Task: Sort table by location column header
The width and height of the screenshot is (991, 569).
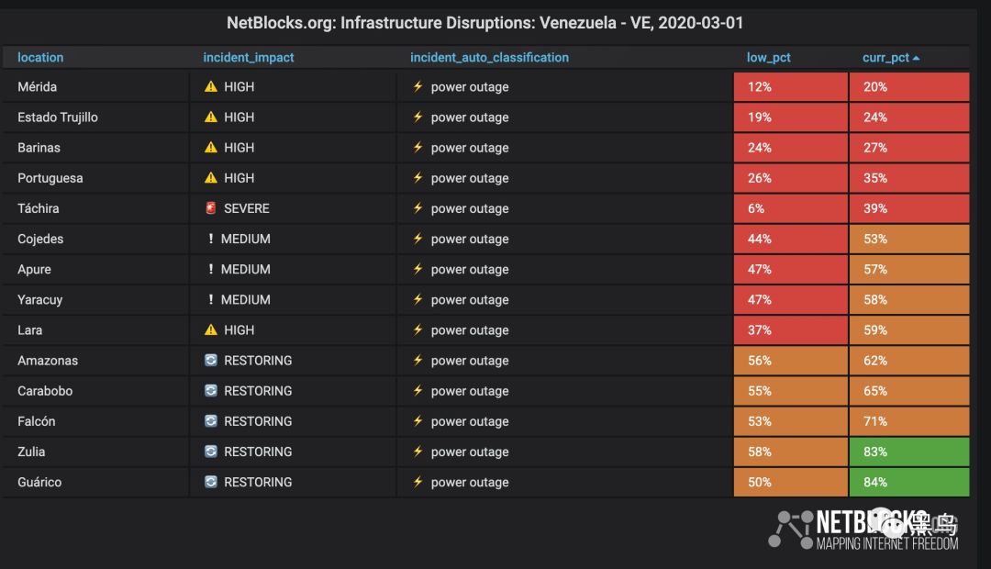Action: pyautogui.click(x=40, y=58)
